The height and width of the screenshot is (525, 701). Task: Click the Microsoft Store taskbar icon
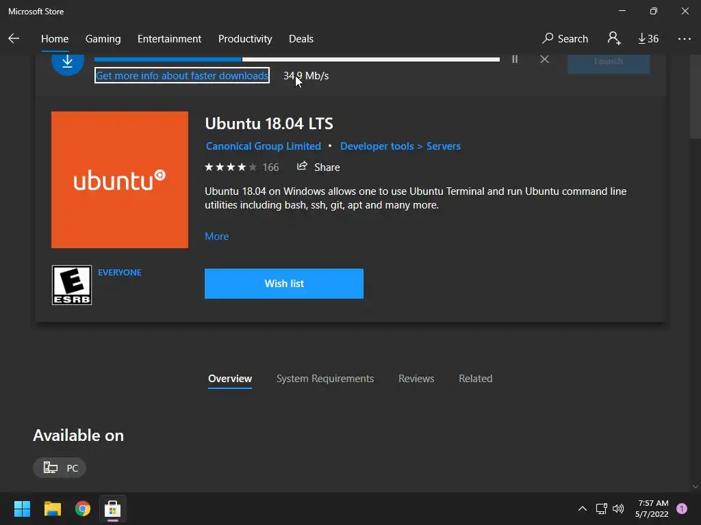tap(113, 509)
